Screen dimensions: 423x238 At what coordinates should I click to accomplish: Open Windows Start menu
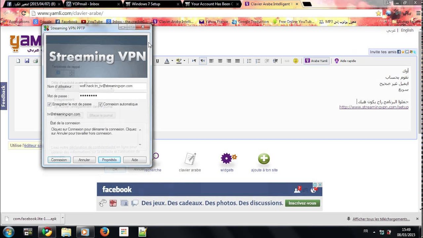(8, 231)
